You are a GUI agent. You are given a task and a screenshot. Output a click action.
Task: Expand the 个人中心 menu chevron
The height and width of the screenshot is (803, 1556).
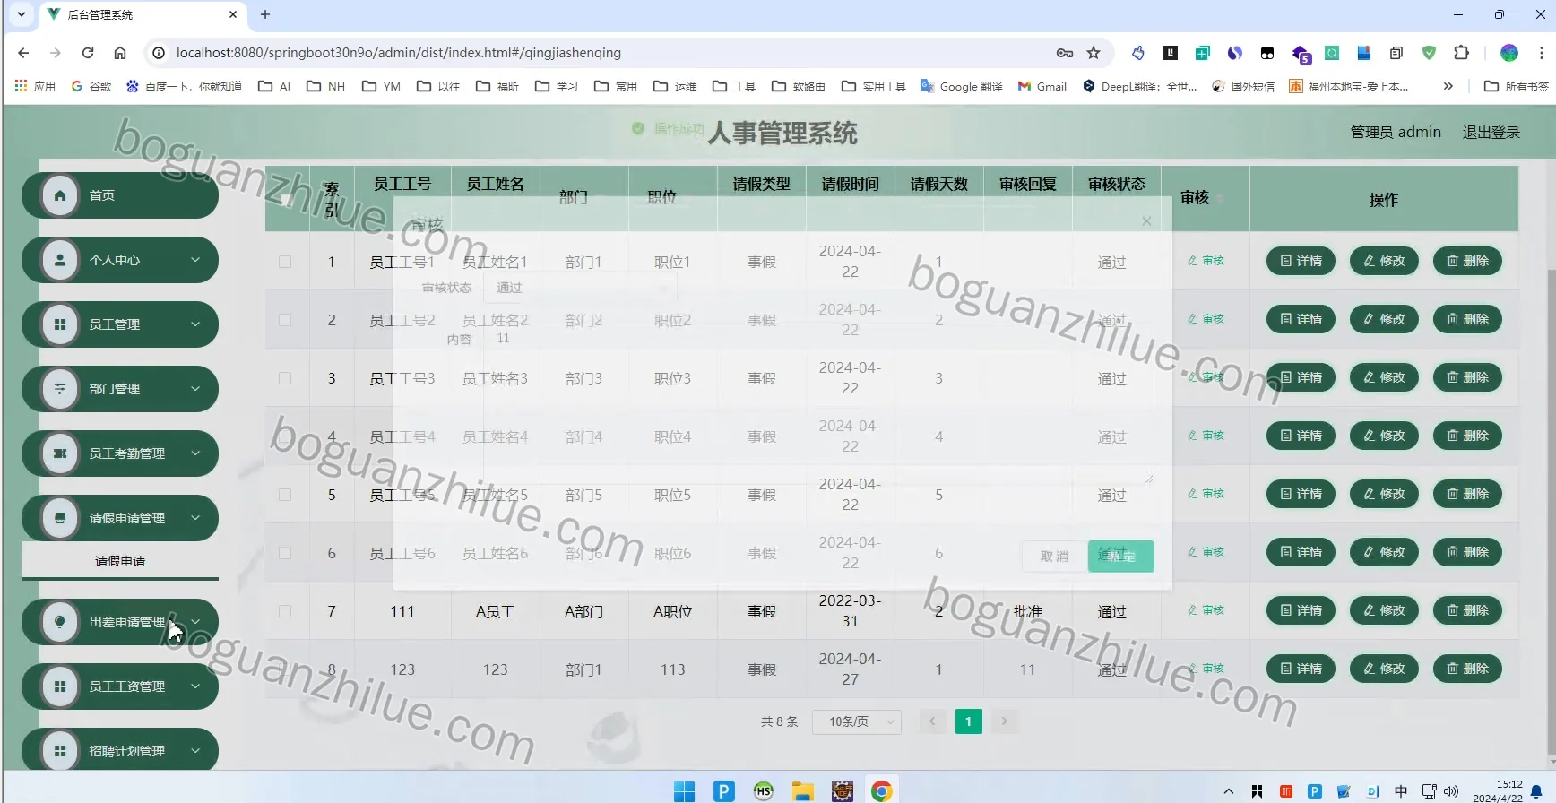(195, 260)
